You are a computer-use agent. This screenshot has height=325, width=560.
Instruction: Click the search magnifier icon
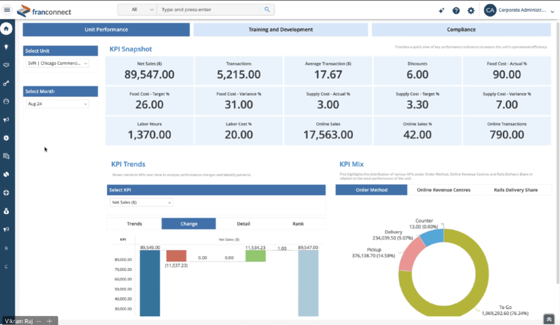[x=267, y=10]
